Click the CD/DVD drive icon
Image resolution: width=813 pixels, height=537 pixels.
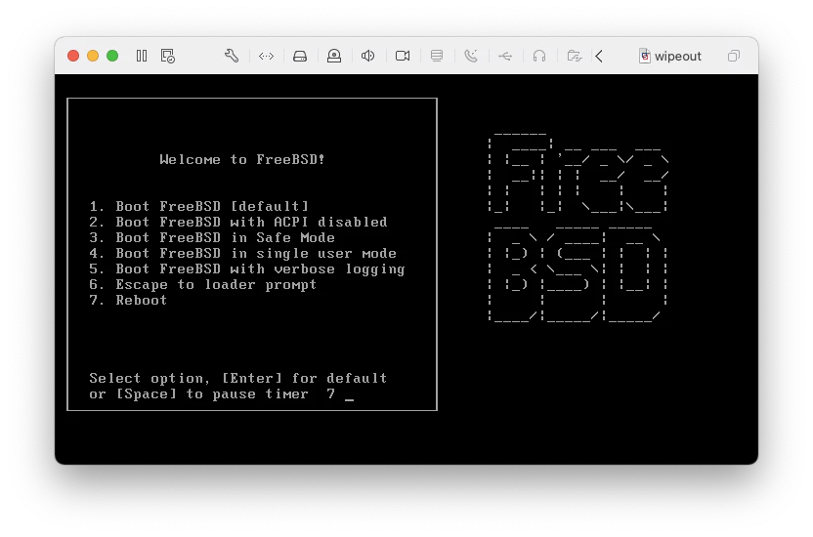tap(334, 56)
